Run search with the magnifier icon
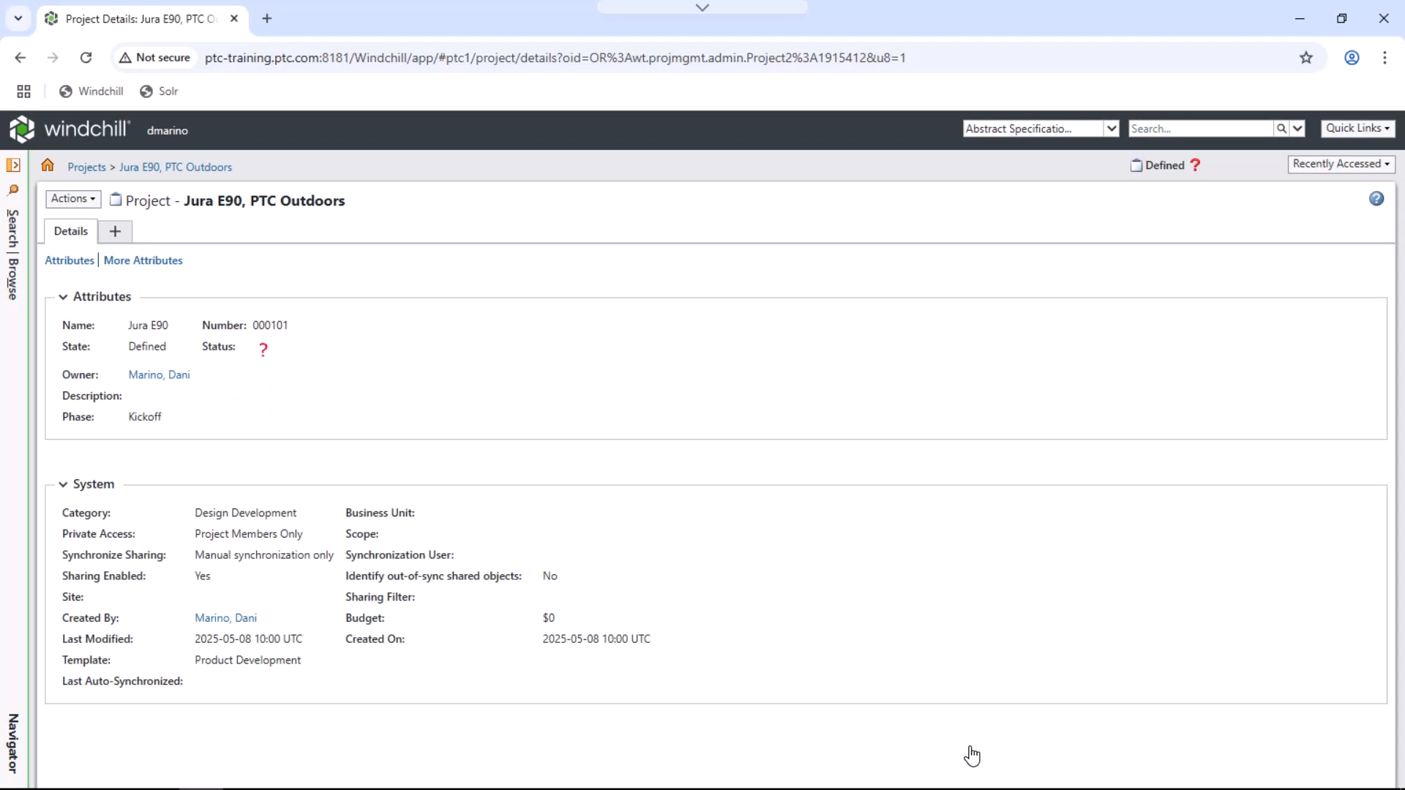This screenshot has width=1405, height=790. (1281, 129)
